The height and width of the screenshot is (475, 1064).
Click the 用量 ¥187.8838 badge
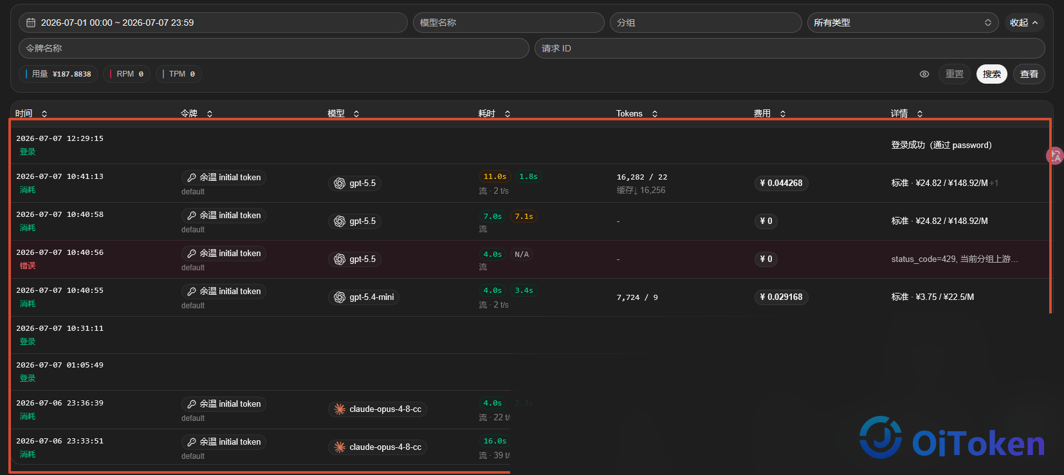[58, 74]
